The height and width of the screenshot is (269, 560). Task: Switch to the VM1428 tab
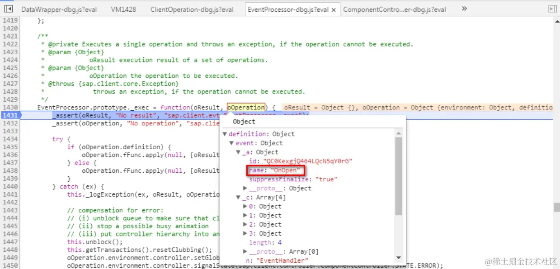tap(123, 9)
